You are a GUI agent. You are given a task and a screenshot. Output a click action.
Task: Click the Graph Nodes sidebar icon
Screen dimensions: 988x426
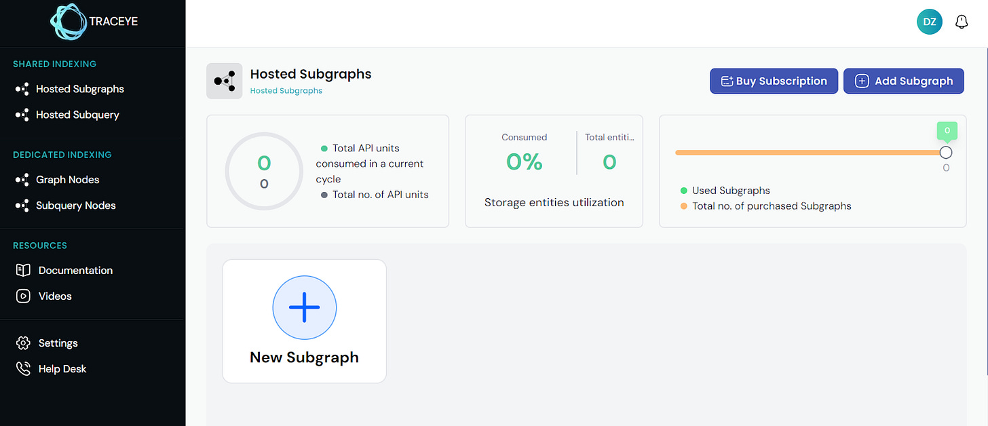22,180
